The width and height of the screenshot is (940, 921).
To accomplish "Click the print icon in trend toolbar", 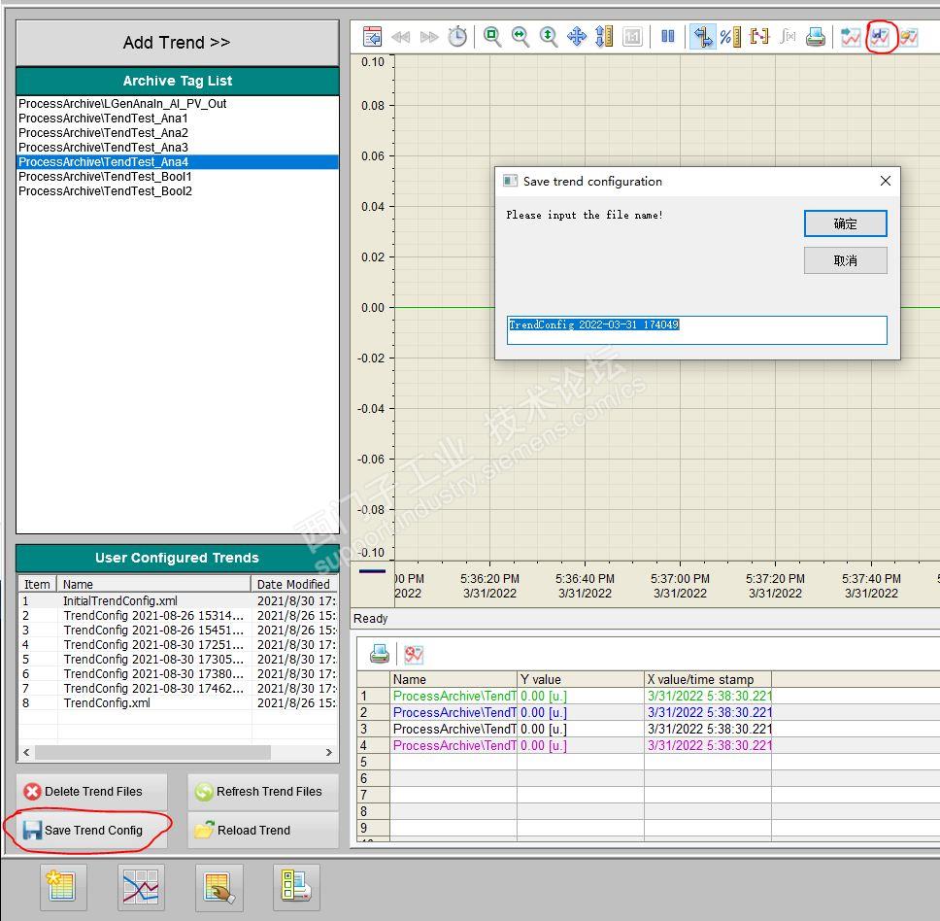I will coord(816,37).
